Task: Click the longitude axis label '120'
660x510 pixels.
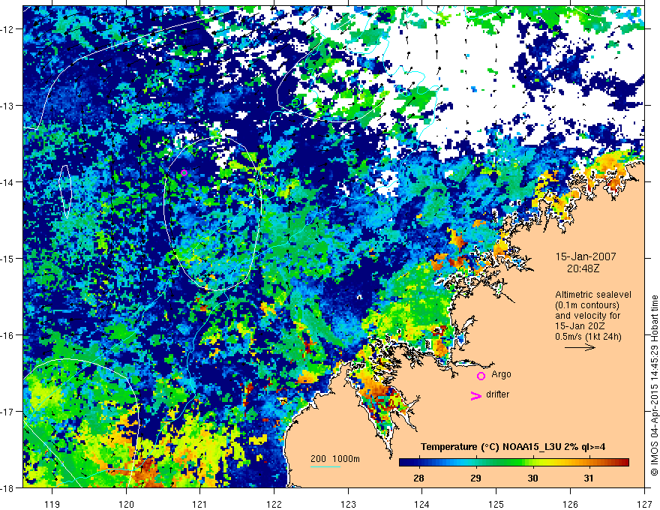Action: (x=126, y=505)
